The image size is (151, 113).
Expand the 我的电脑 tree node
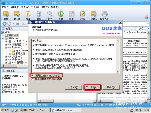click(x=3, y=38)
